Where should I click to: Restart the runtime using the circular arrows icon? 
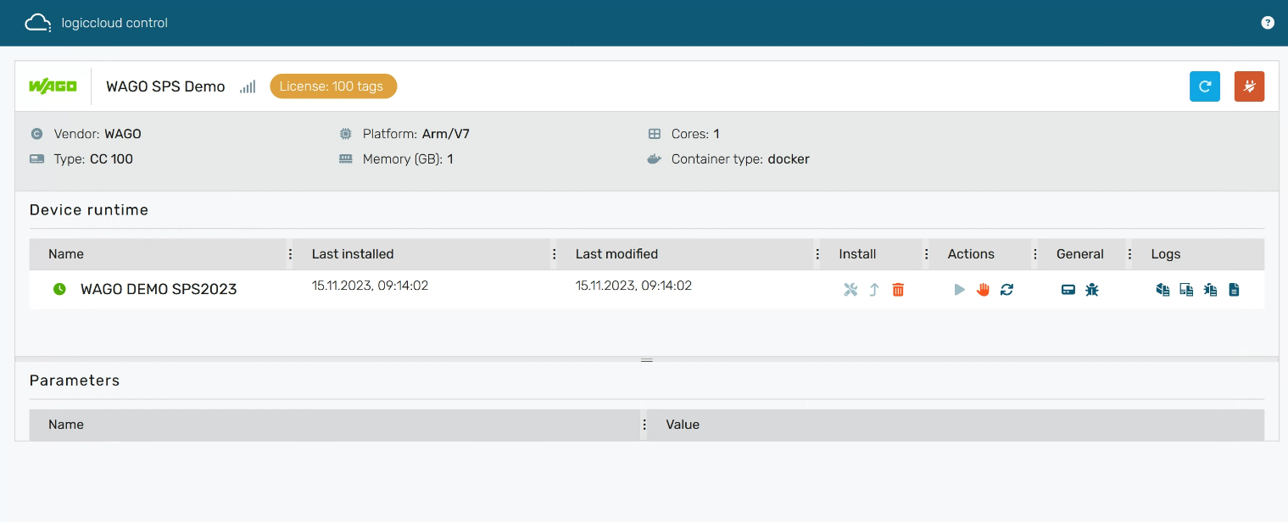point(1006,290)
